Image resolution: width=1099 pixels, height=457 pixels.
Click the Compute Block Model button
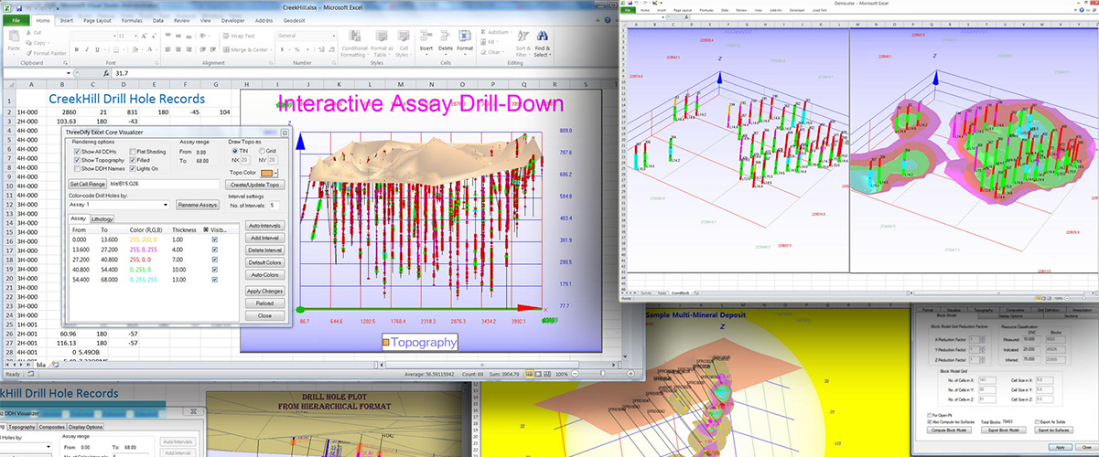(949, 430)
